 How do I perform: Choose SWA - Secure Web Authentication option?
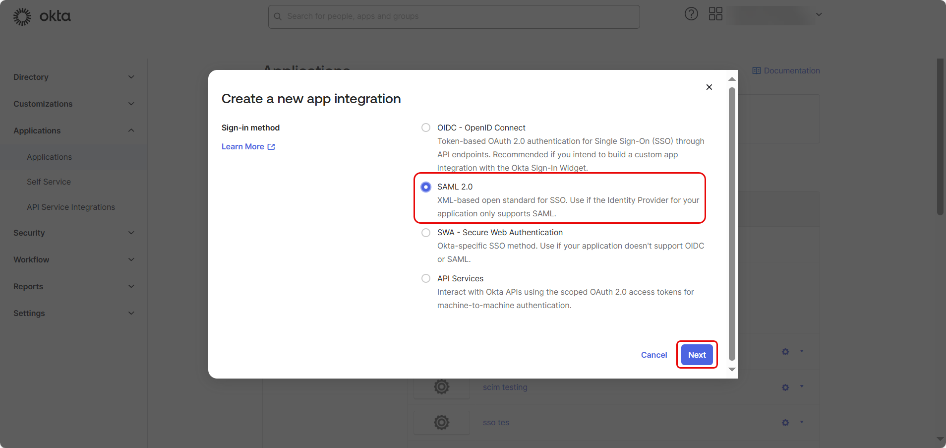click(426, 233)
